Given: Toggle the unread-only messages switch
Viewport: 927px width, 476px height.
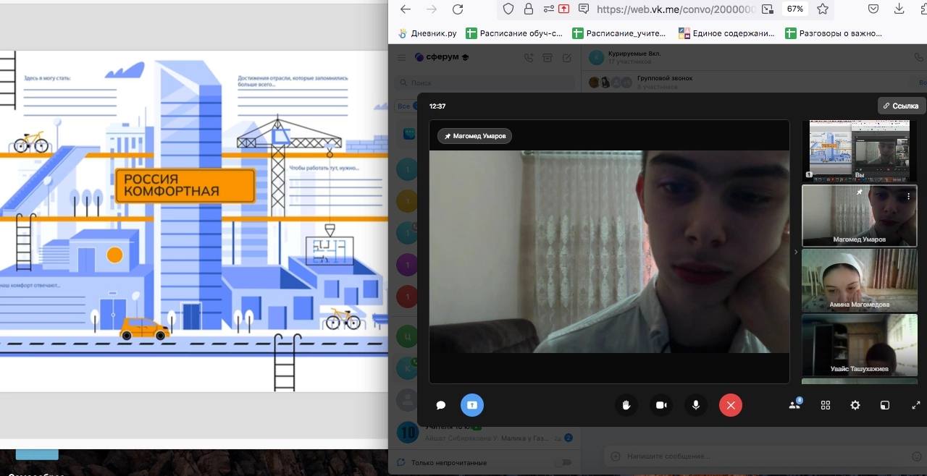Looking at the screenshot, I should coord(562,462).
